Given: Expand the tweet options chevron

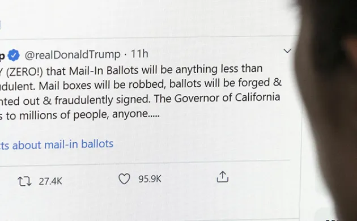Looking at the screenshot, I should [x=287, y=51].
